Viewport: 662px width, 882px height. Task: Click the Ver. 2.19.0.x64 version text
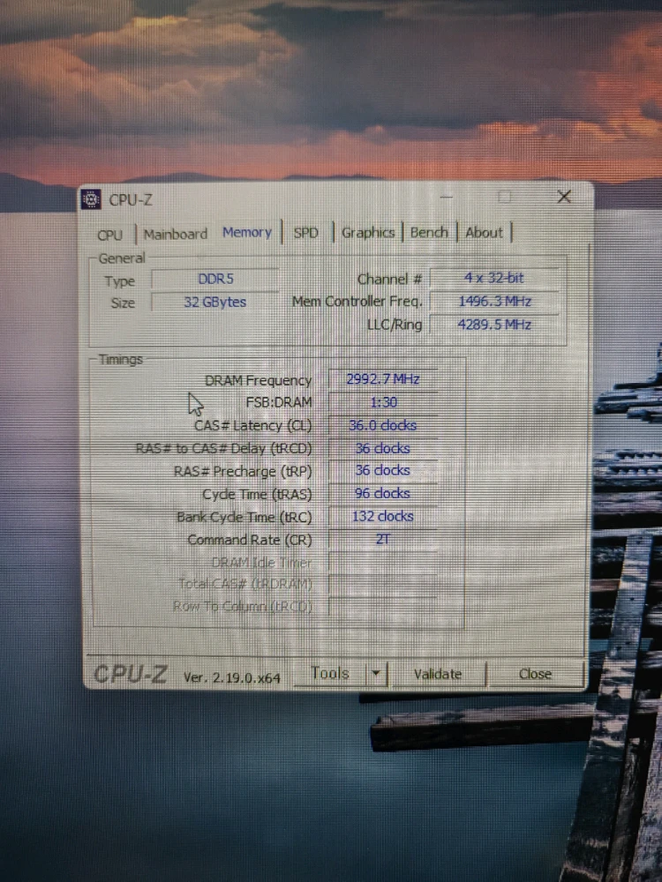(x=232, y=677)
